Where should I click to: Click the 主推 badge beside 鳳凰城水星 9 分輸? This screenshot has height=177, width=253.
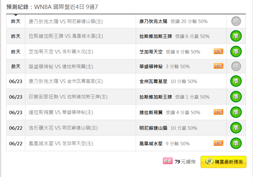coord(218,143)
